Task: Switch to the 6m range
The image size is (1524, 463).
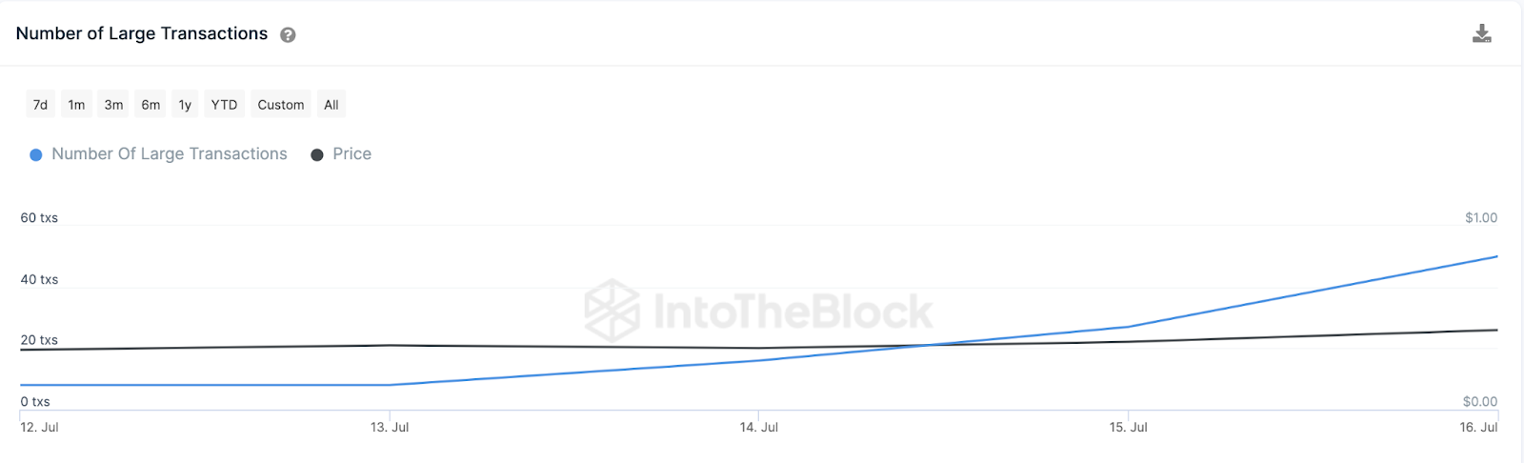Action: click(150, 105)
